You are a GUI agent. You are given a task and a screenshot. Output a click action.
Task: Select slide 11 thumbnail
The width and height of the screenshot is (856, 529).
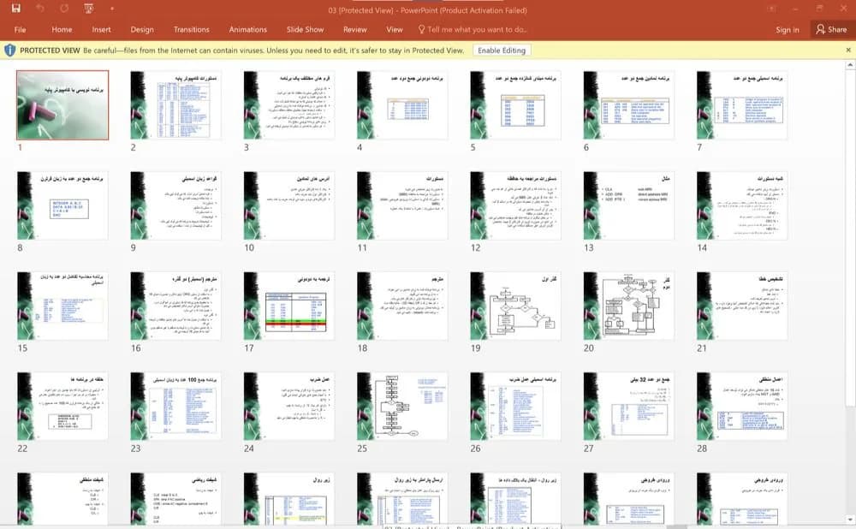click(402, 205)
